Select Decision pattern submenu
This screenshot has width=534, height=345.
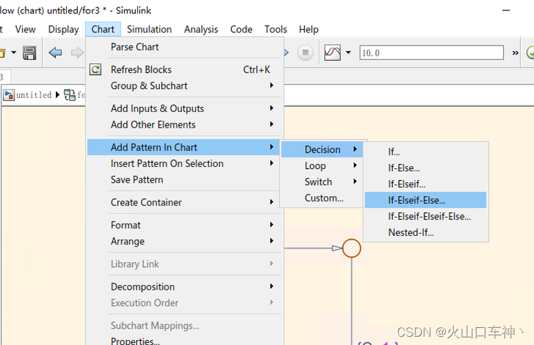click(x=322, y=150)
